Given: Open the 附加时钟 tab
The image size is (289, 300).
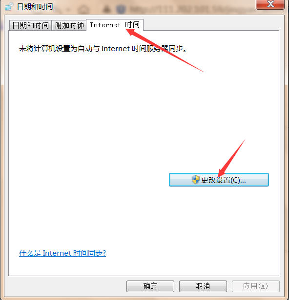Looking at the screenshot, I should [x=69, y=25].
